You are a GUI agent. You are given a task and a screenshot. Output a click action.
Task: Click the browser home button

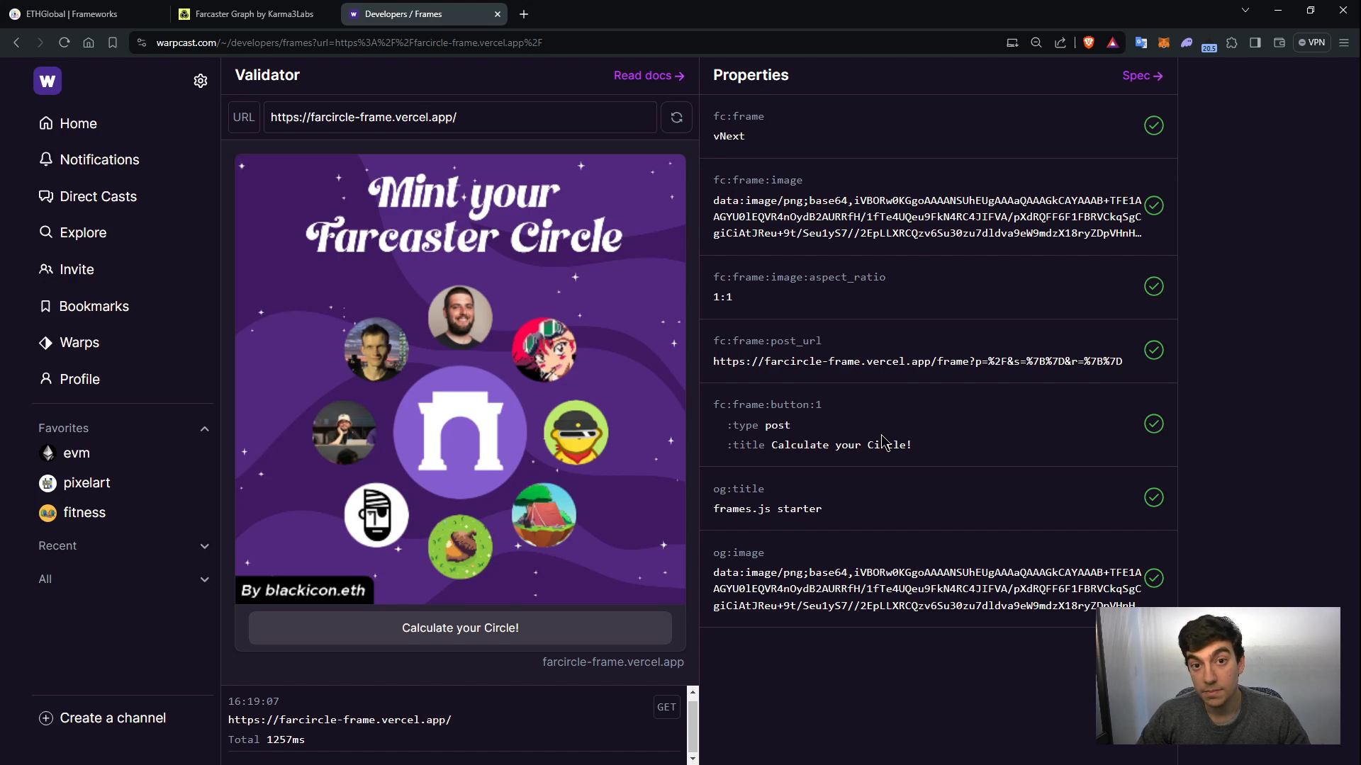pyautogui.click(x=89, y=42)
